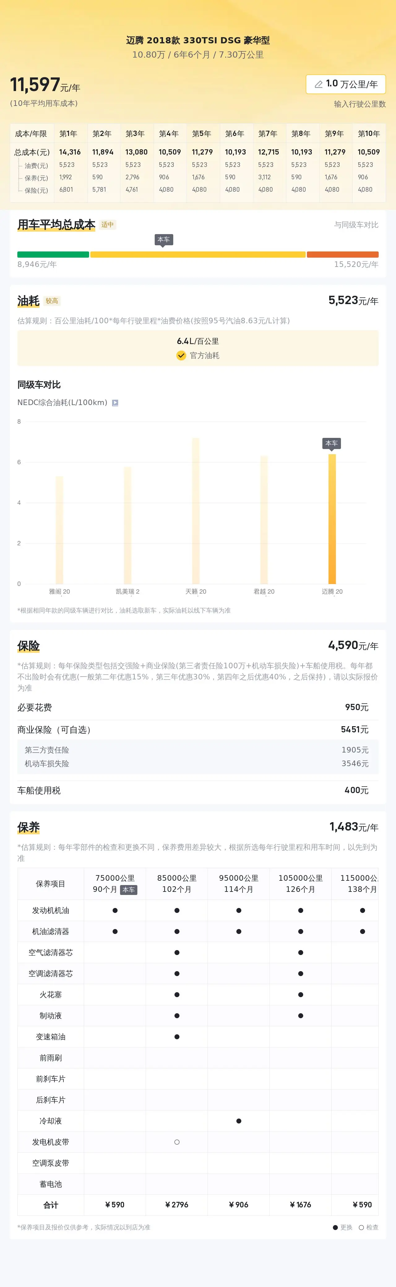This screenshot has width=396, height=1287.
Task: Select the 第1年 column header
Action: point(68,134)
